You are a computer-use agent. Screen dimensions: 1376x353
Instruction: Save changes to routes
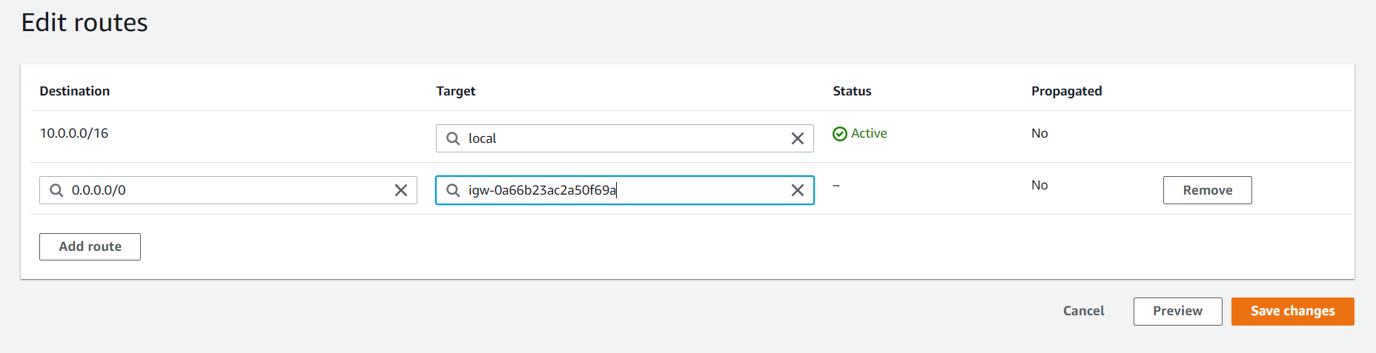coord(1293,312)
